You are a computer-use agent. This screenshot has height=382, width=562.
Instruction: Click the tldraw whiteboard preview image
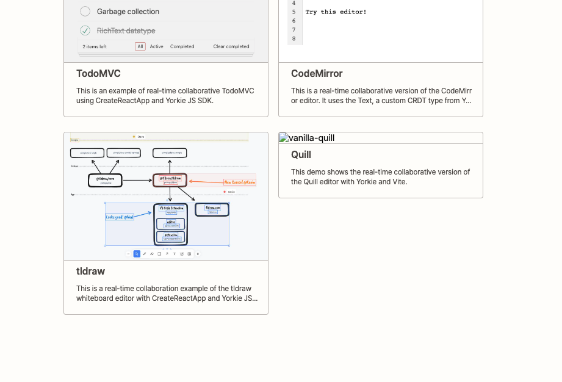[x=166, y=195]
